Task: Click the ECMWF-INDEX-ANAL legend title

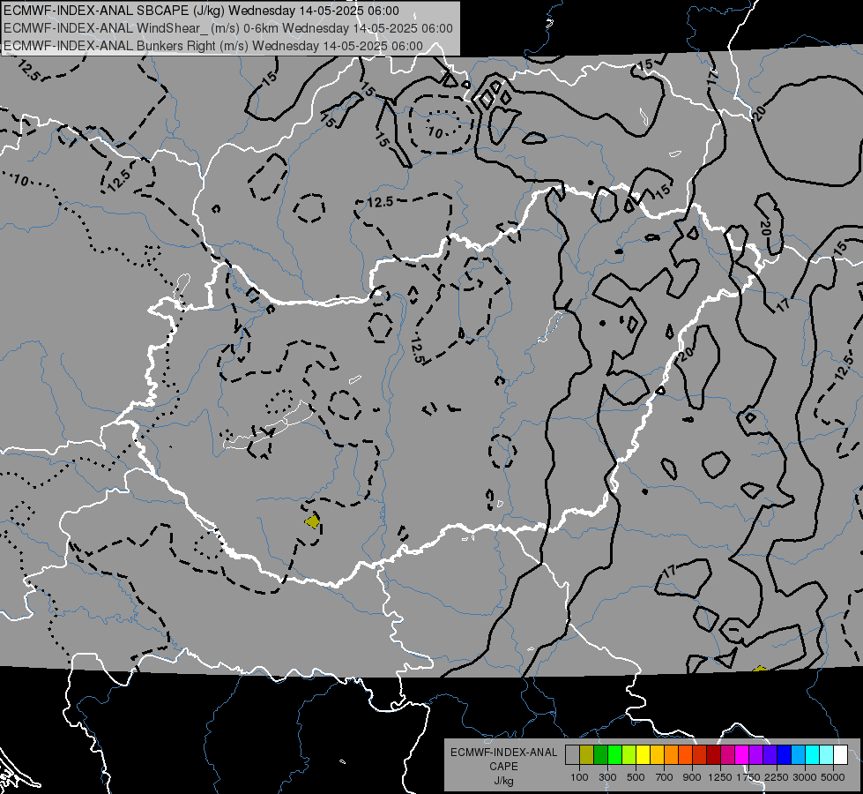Action: [503, 753]
